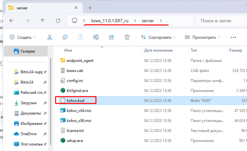
Task: Click the Файл "KUD" type cell
Action: [x=201, y=101]
